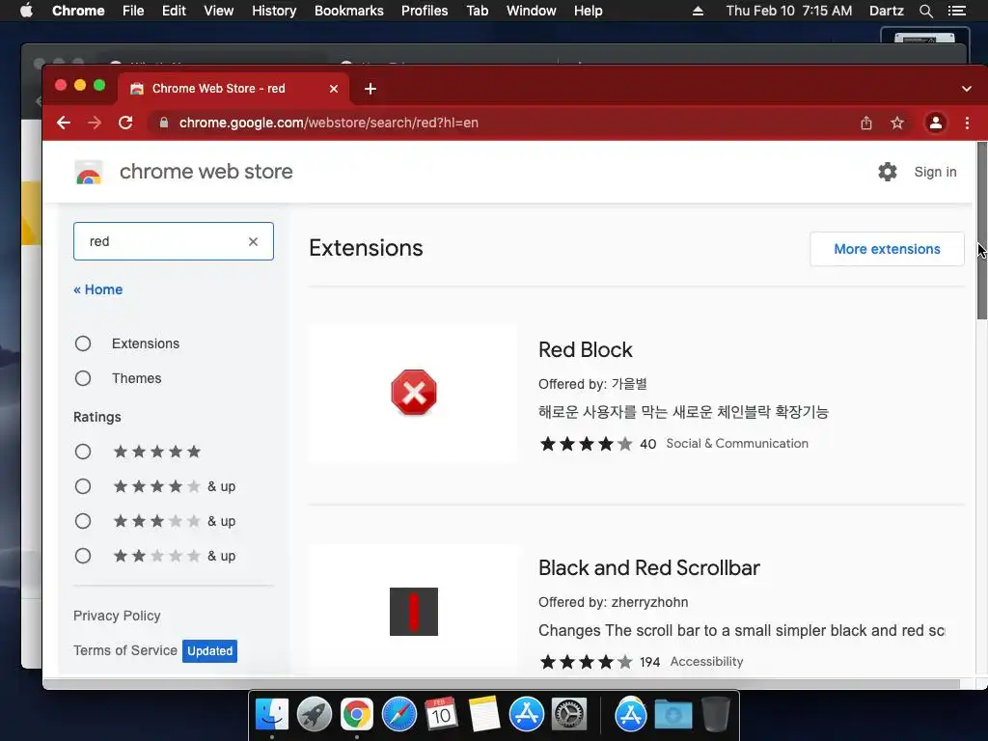Click the Accessibility category text
Viewport: 988px width, 741px height.
point(706,662)
